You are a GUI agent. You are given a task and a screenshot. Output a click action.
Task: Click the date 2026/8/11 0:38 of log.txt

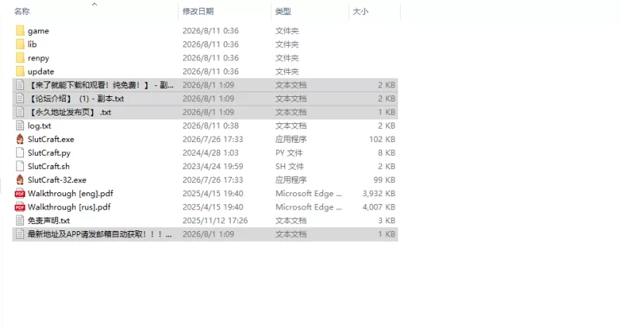[210, 126]
